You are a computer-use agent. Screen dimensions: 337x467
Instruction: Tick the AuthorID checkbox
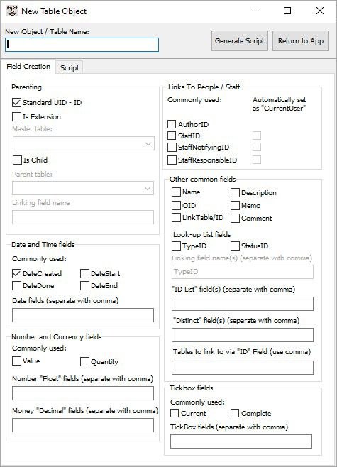pos(172,124)
